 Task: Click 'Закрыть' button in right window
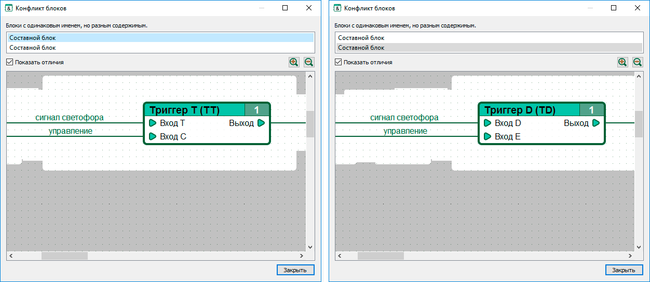tap(624, 270)
